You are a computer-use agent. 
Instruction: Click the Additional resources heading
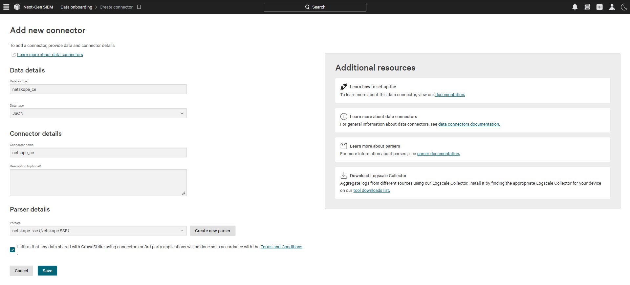point(375,68)
